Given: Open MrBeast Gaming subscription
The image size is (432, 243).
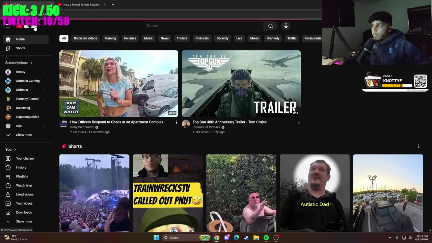Looking at the screenshot, I should click(x=26, y=81).
